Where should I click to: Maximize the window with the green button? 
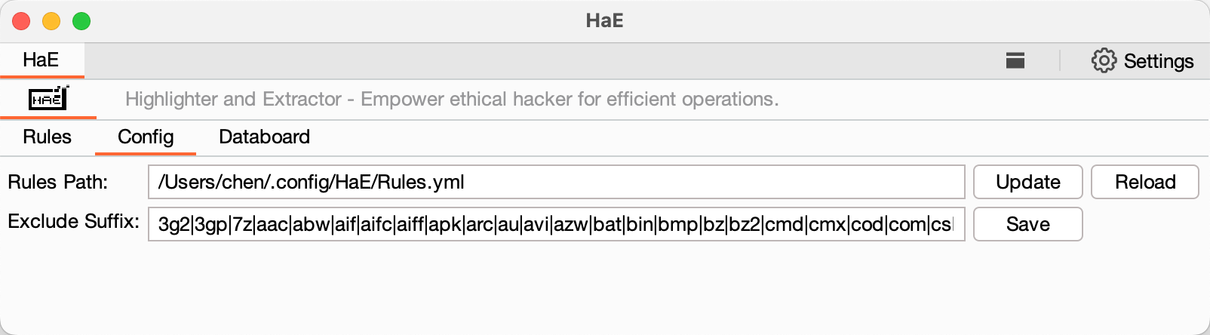[x=81, y=21]
